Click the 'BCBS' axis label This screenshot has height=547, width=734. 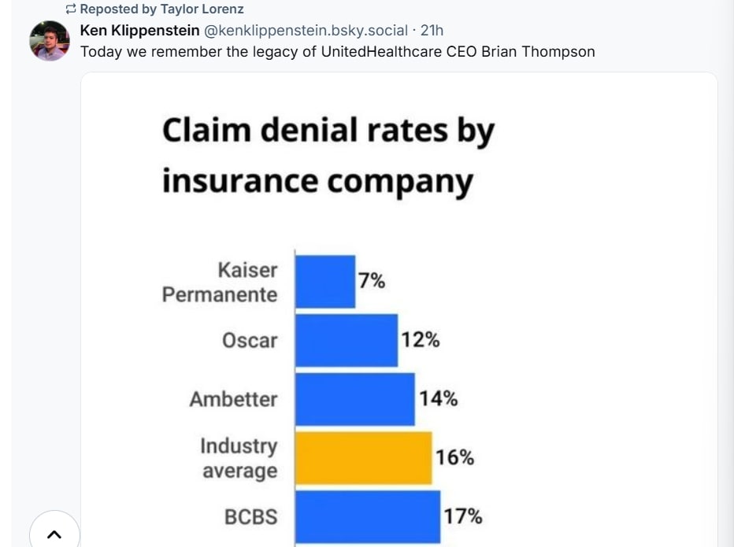pos(251,517)
